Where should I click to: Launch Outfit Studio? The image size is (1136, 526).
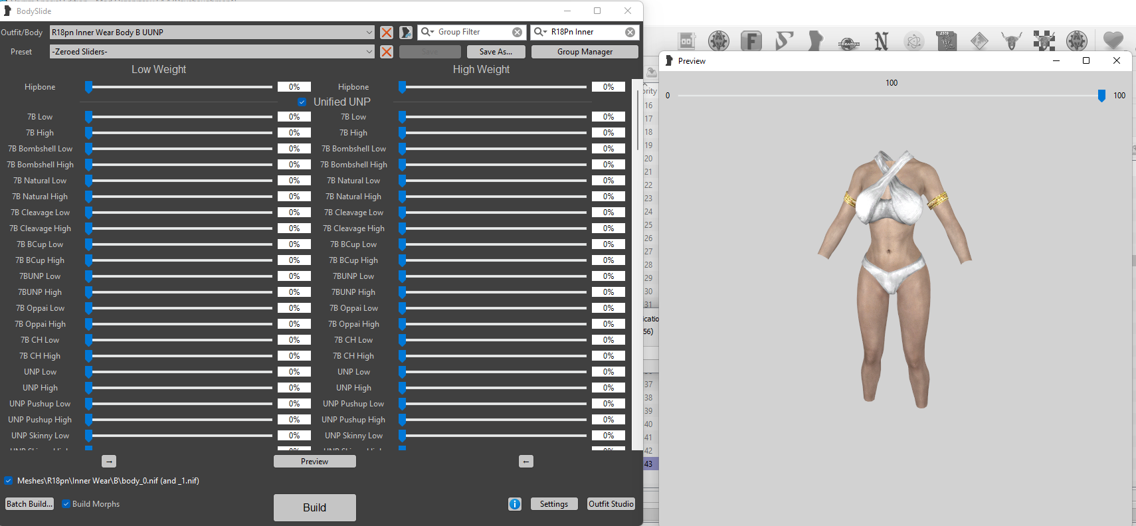pos(611,504)
